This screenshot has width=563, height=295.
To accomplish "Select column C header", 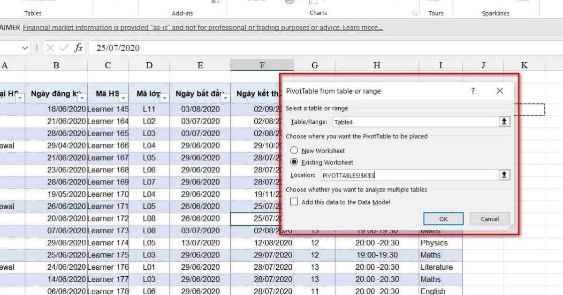I will 108,65.
